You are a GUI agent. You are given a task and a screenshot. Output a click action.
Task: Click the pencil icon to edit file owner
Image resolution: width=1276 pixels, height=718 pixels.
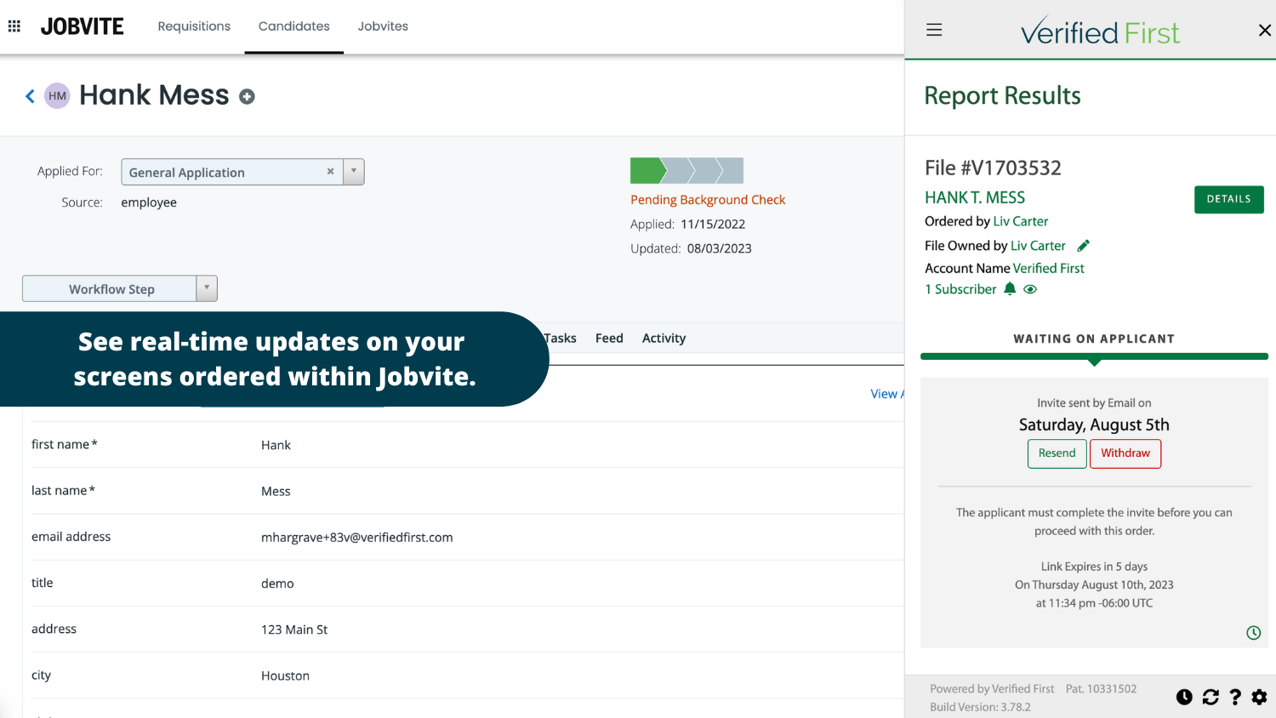coord(1083,246)
